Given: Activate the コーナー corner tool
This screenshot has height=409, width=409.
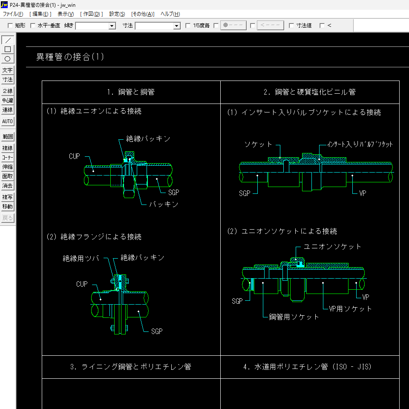Looking at the screenshot, I should pyautogui.click(x=8, y=158).
